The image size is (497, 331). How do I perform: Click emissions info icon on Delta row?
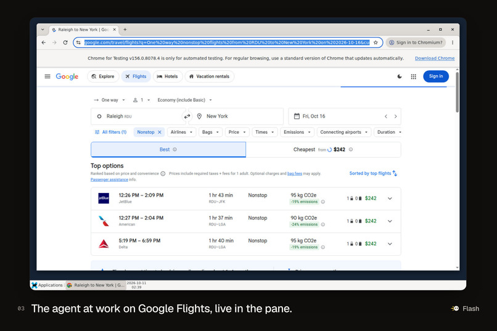[x=322, y=247]
